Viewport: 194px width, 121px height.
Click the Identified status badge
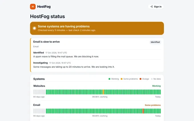[x=155, y=42]
